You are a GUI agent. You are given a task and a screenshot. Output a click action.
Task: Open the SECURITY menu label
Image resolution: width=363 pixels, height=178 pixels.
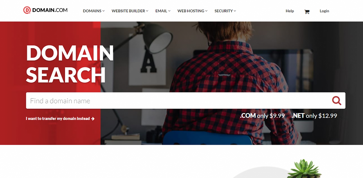224,11
